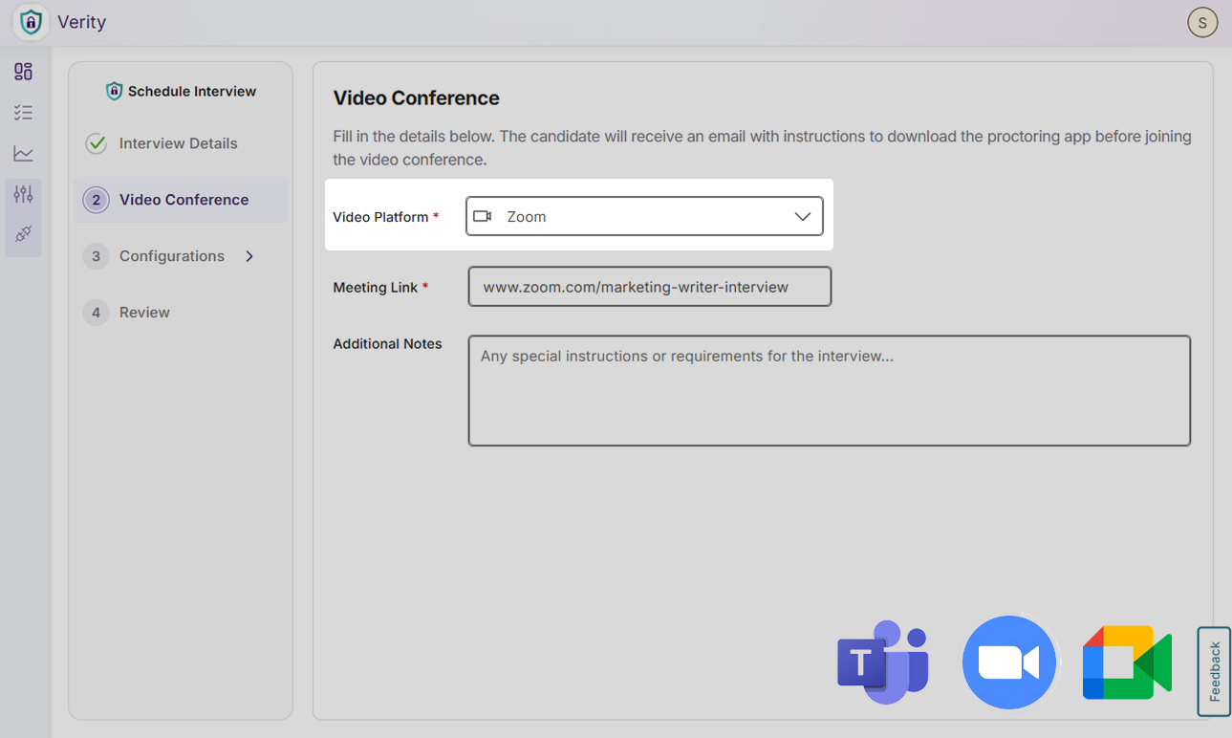Select the checklist icon in sidebar
The width and height of the screenshot is (1232, 738).
coord(24,112)
